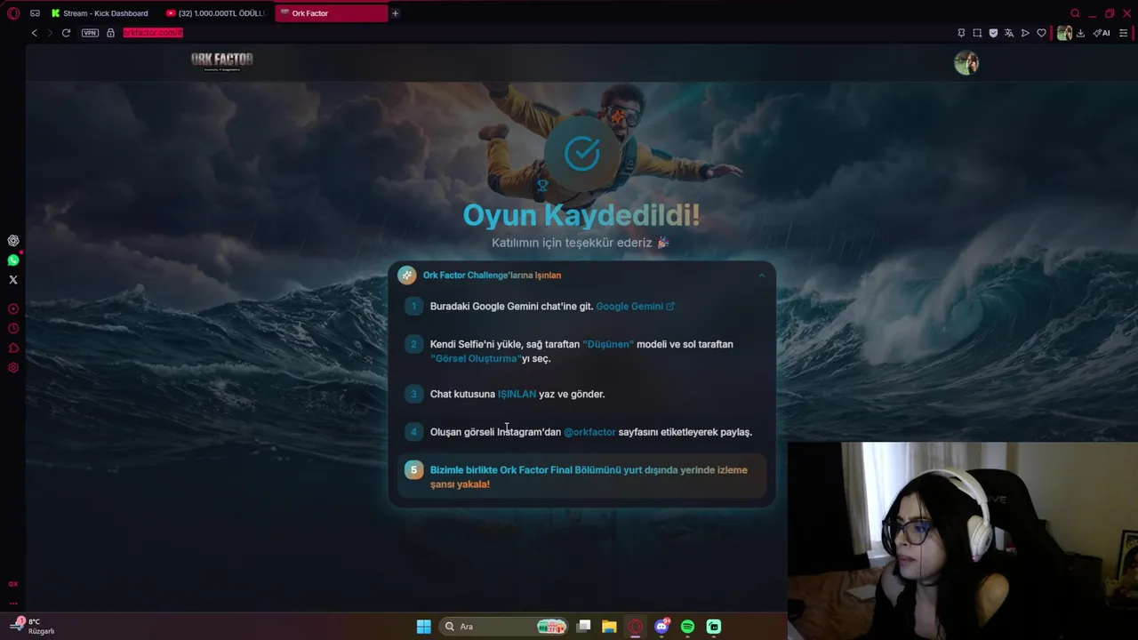Click the translate page icon

click(1009, 33)
